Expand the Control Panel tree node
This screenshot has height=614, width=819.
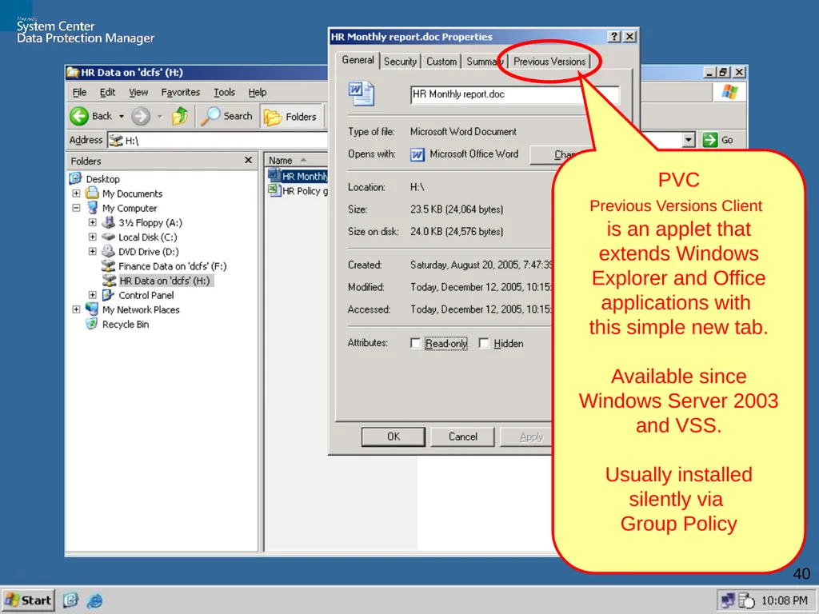(93, 295)
